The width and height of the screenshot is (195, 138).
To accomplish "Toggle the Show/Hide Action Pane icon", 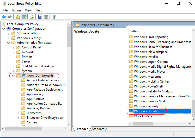I will pyautogui.click(x=46, y=17).
